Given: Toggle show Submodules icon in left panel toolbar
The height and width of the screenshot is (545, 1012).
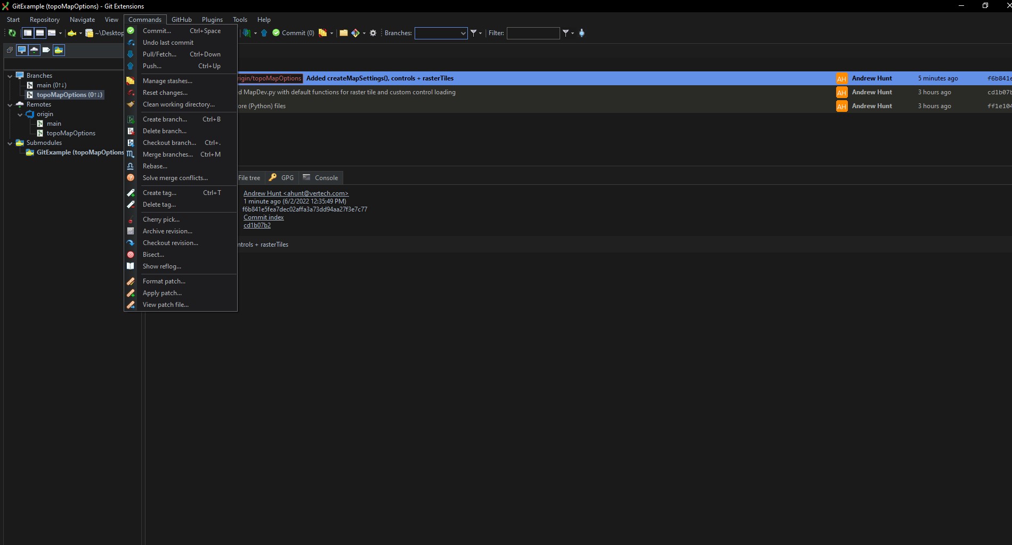Looking at the screenshot, I should 59,50.
